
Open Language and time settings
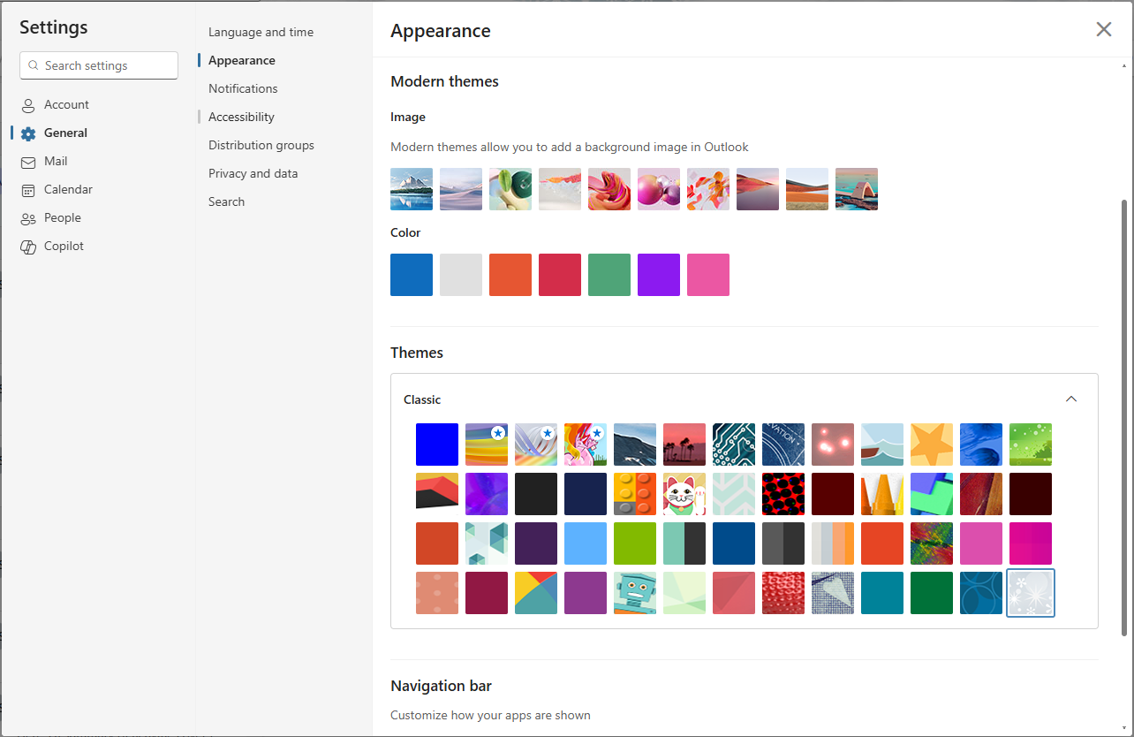pos(261,32)
